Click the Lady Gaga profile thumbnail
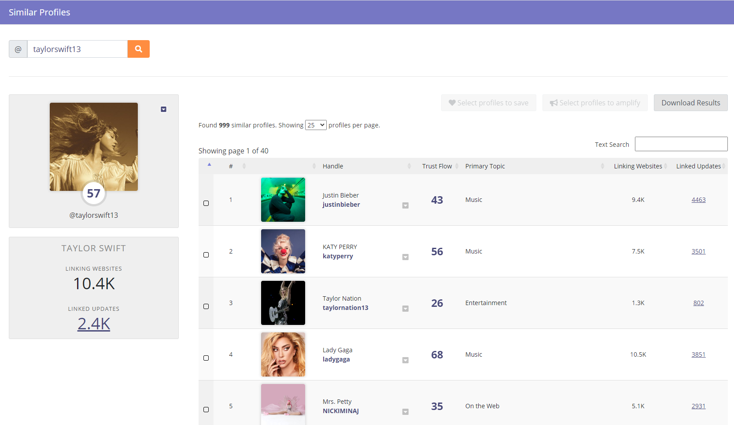Screen dimensions: 734x425 [x=283, y=354]
